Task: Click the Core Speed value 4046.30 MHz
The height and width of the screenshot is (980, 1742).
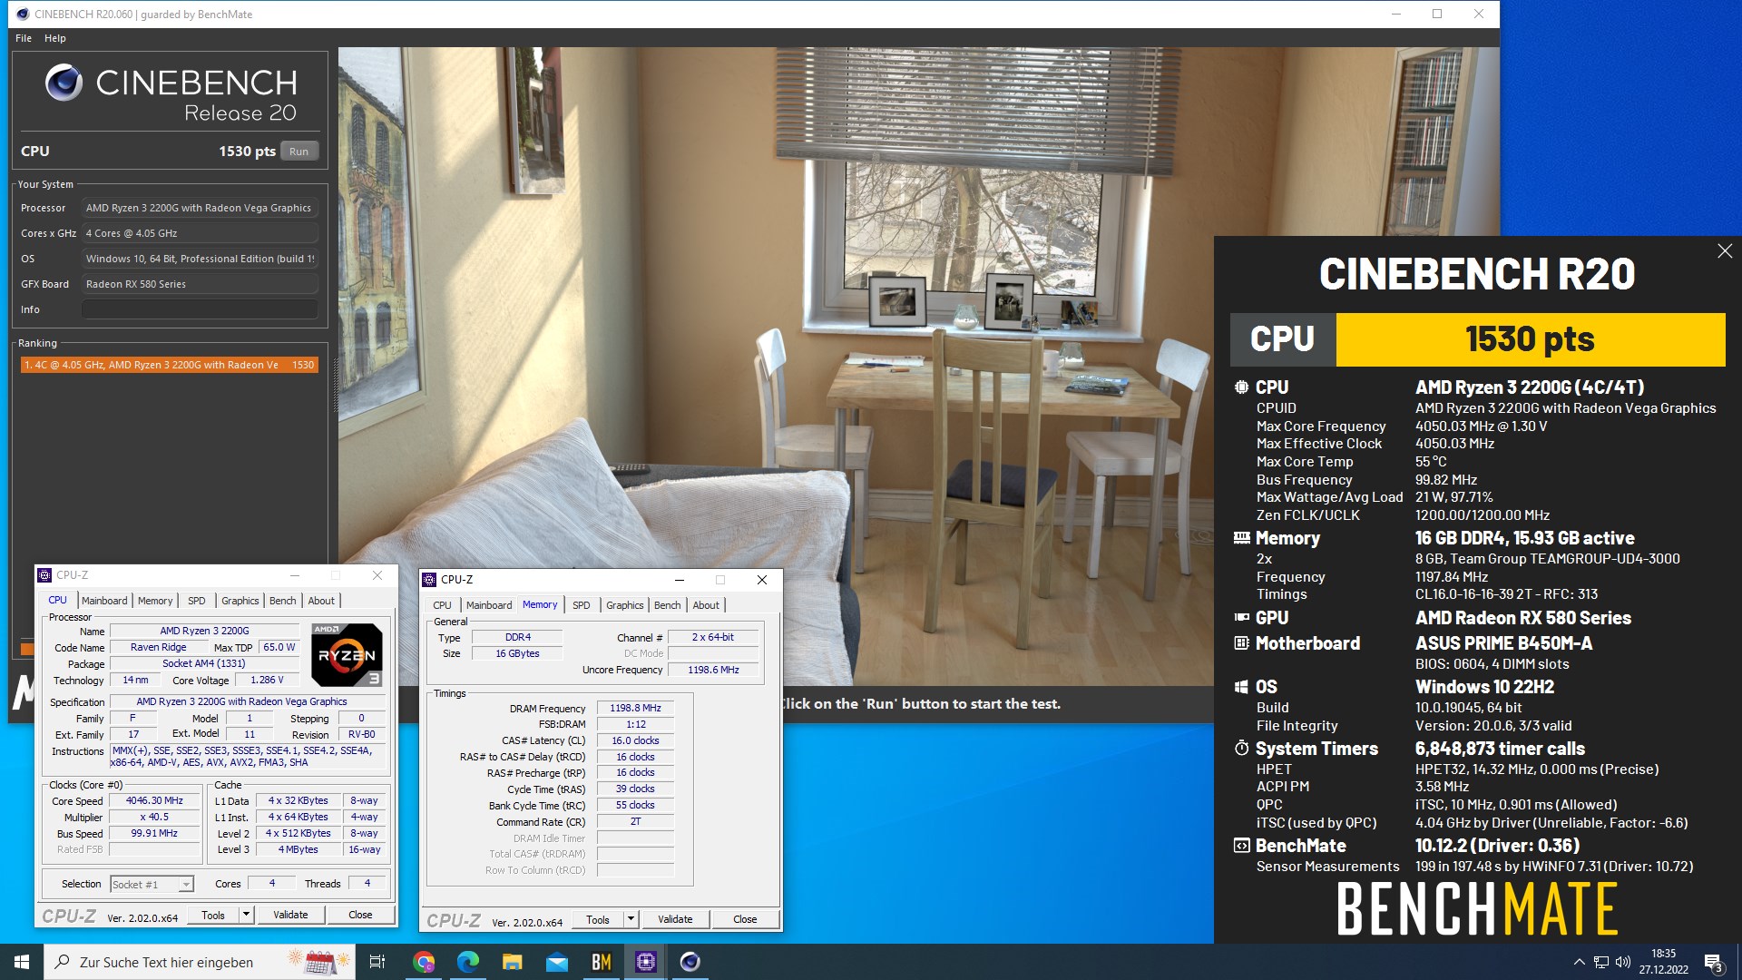Action: coord(154,800)
